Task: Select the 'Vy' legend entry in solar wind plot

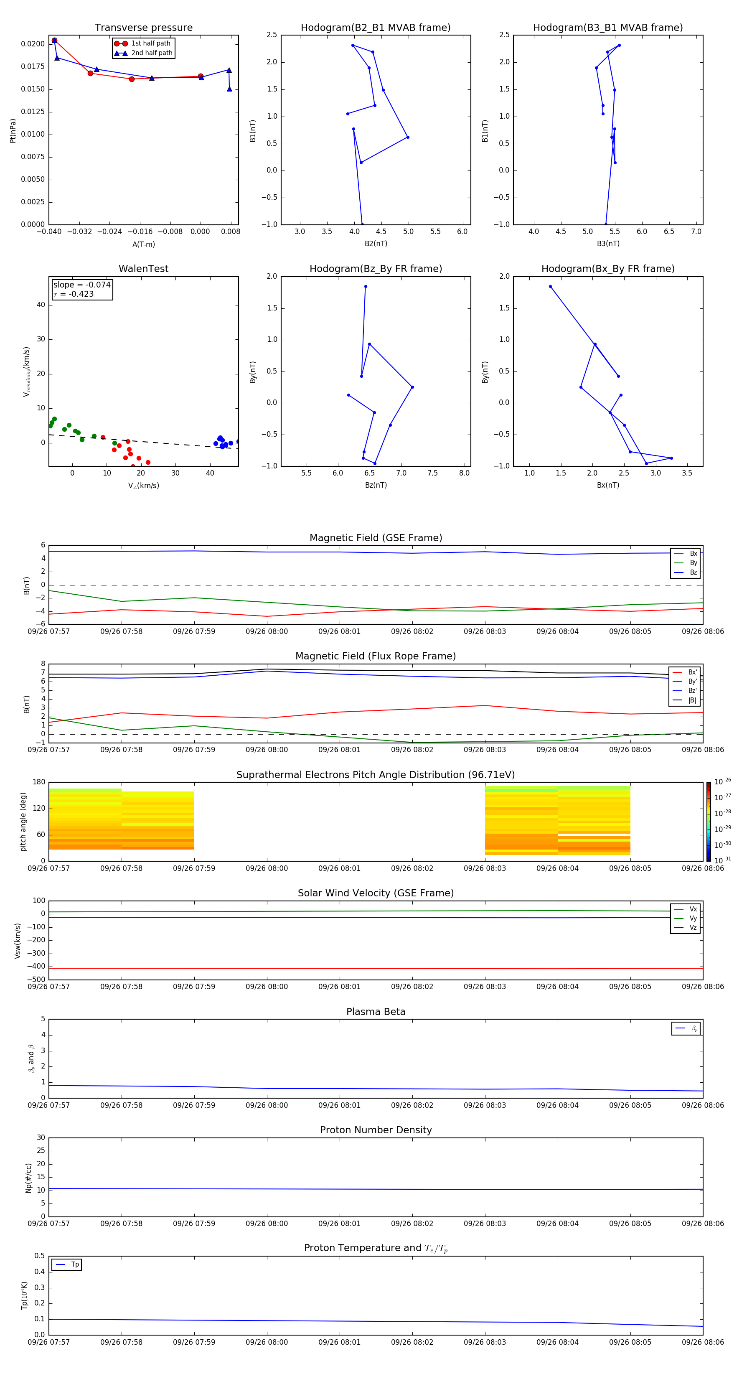Action: [x=686, y=918]
